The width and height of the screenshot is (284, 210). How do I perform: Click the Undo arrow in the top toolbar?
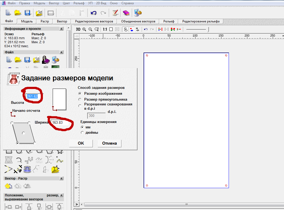94,13
